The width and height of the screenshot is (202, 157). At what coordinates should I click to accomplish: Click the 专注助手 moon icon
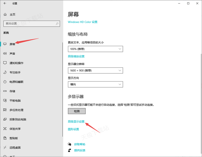point(5,72)
